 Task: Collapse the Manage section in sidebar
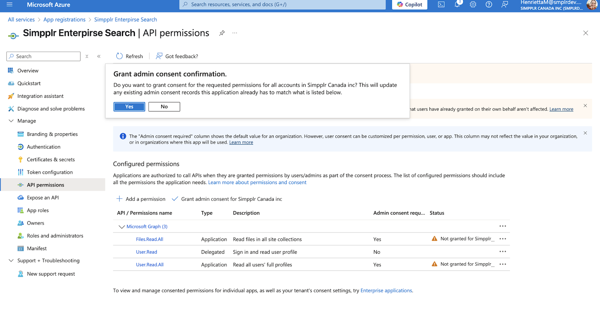point(11,121)
